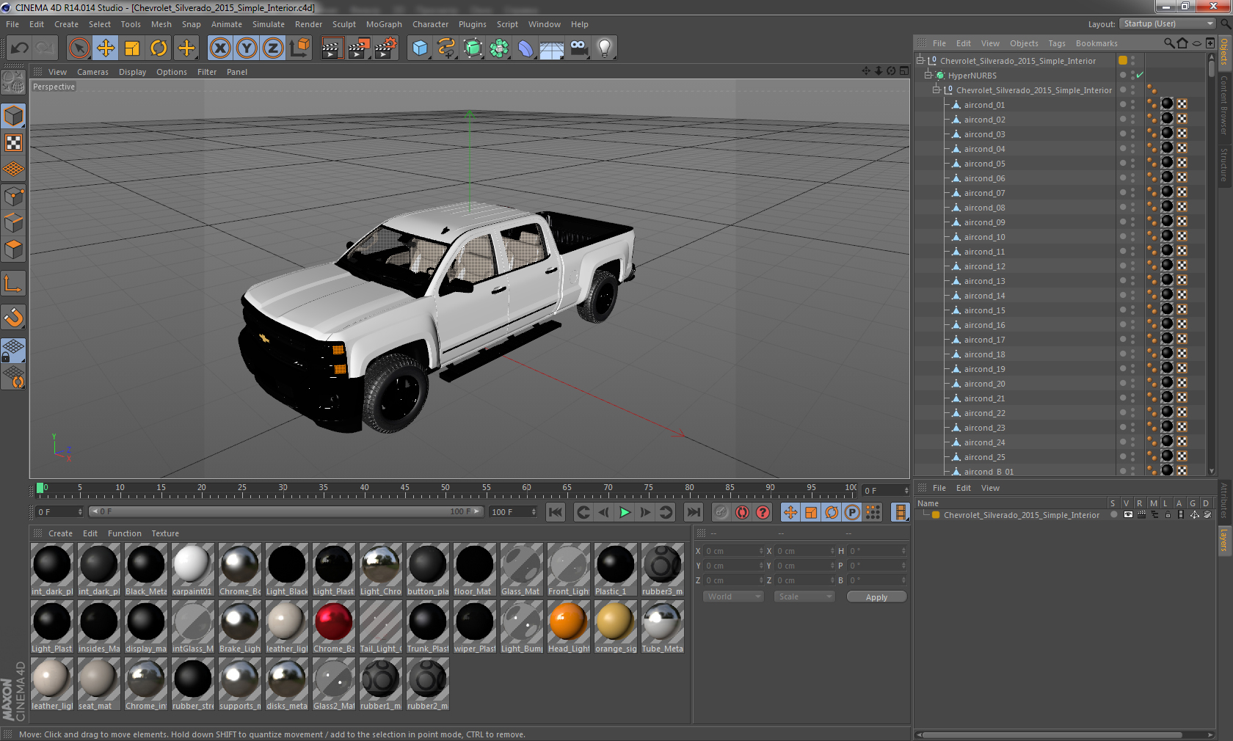The image size is (1233, 741).
Task: Open the Simulate menu
Action: tap(269, 24)
